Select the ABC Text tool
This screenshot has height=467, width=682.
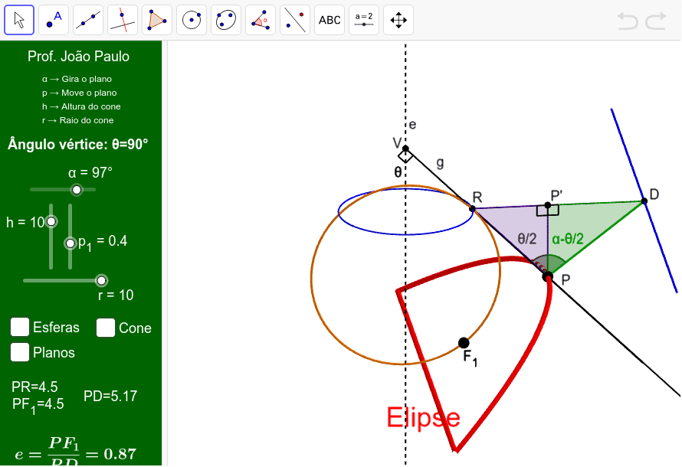(330, 20)
